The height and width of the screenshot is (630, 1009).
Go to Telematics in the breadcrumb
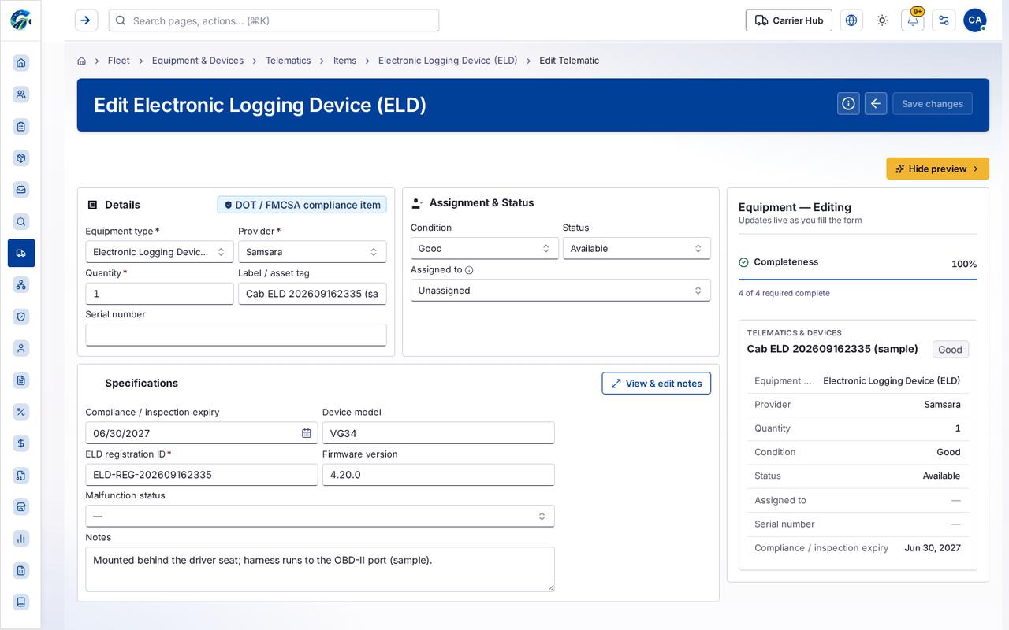point(289,61)
